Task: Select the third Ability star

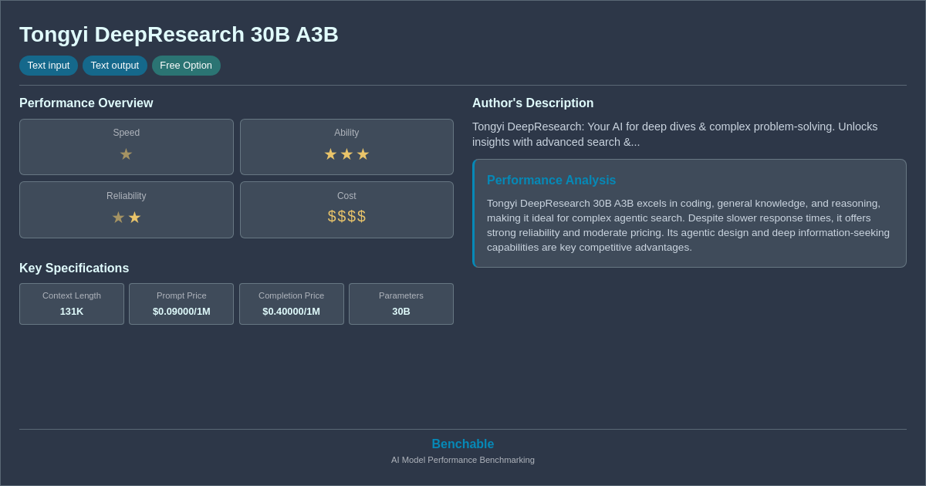Action: click(363, 154)
